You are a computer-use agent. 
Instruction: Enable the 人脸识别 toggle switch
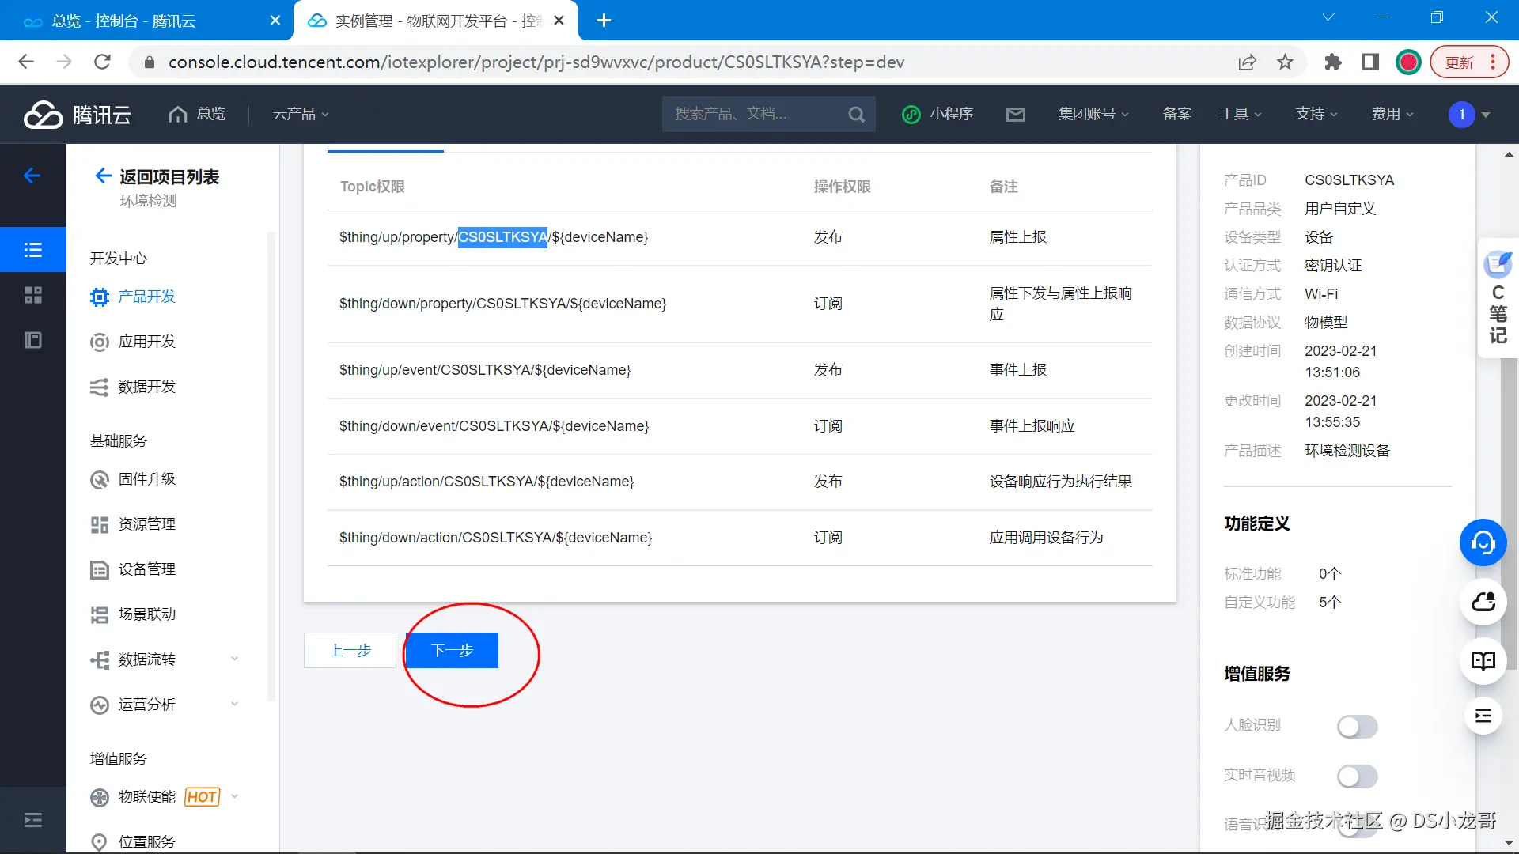pos(1357,726)
